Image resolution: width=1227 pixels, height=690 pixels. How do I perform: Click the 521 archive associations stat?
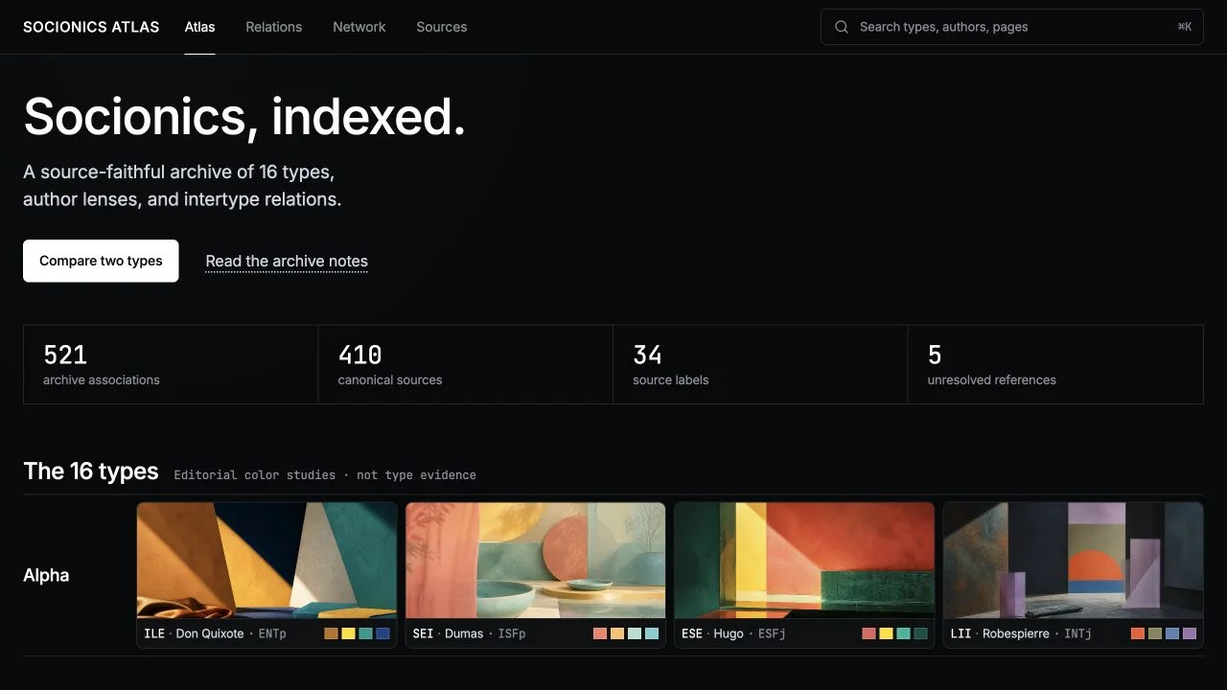point(171,364)
